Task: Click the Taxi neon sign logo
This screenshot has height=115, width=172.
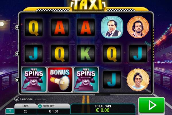Action: point(88,5)
